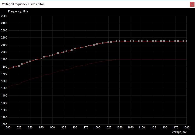Select the curve point midway between 850 and 875 mV
Screen dimensions: 195x135
coord(36,60)
